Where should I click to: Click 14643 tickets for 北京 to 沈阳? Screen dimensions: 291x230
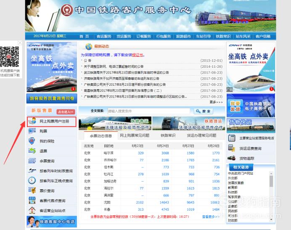[x=164, y=202]
